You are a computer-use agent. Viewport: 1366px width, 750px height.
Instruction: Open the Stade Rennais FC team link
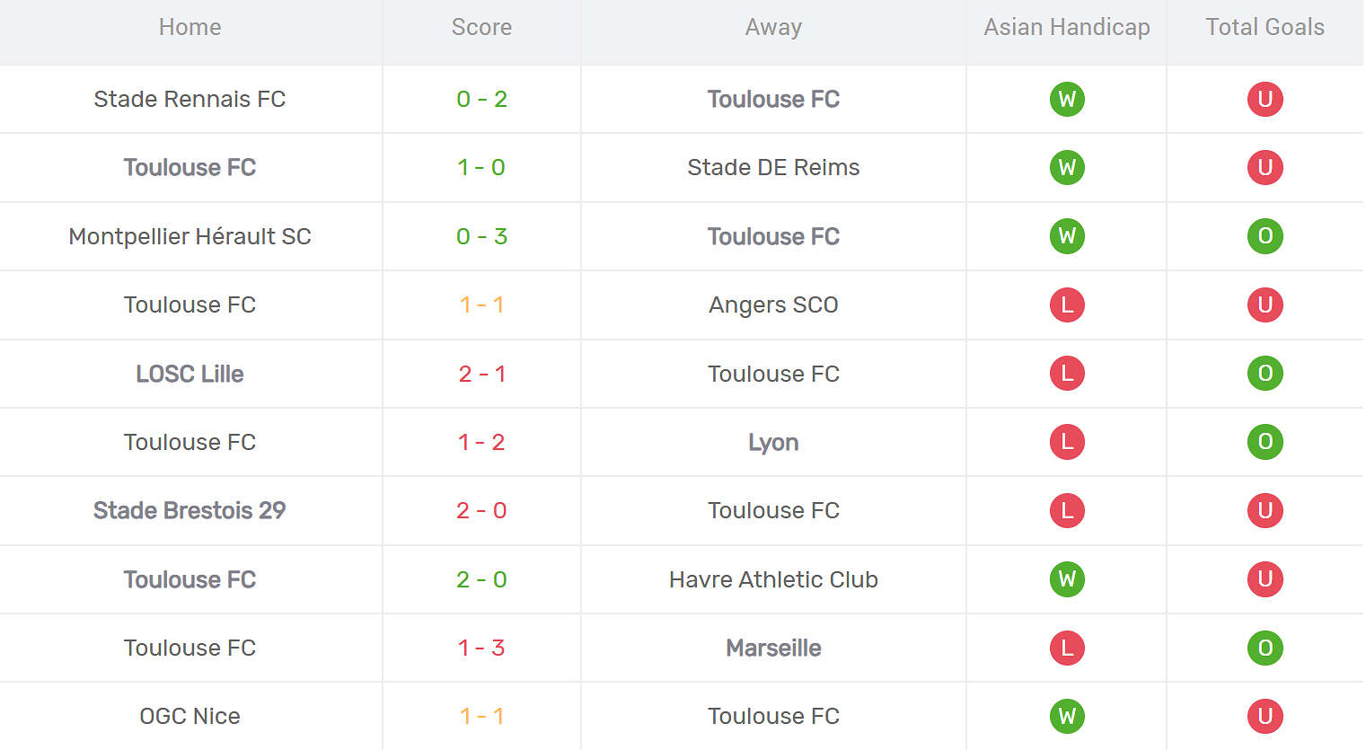tap(189, 99)
